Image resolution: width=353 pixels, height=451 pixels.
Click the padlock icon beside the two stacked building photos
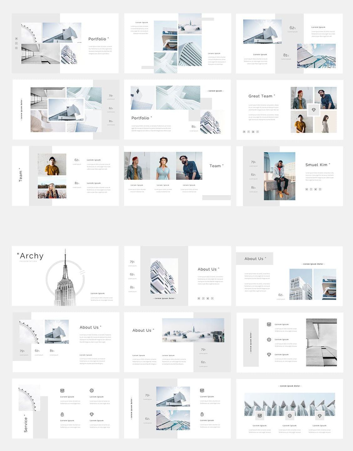point(202,414)
